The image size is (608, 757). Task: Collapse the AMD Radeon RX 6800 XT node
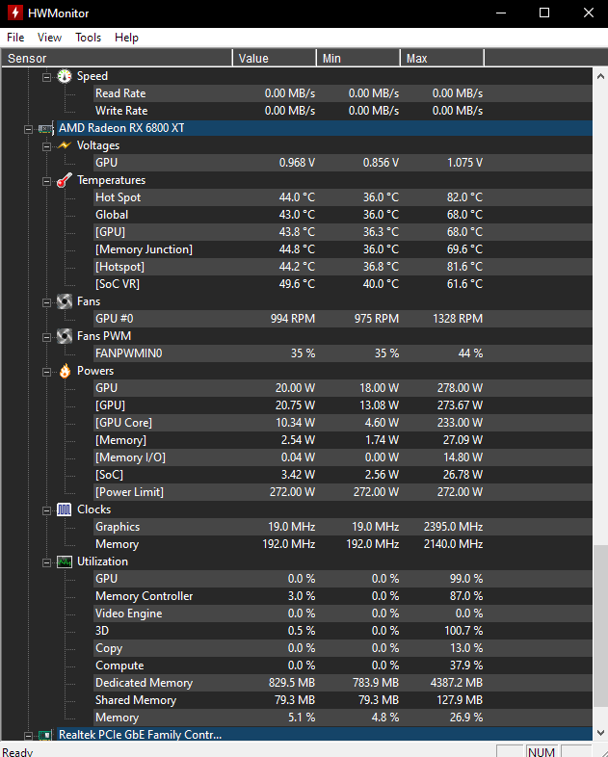(x=28, y=128)
